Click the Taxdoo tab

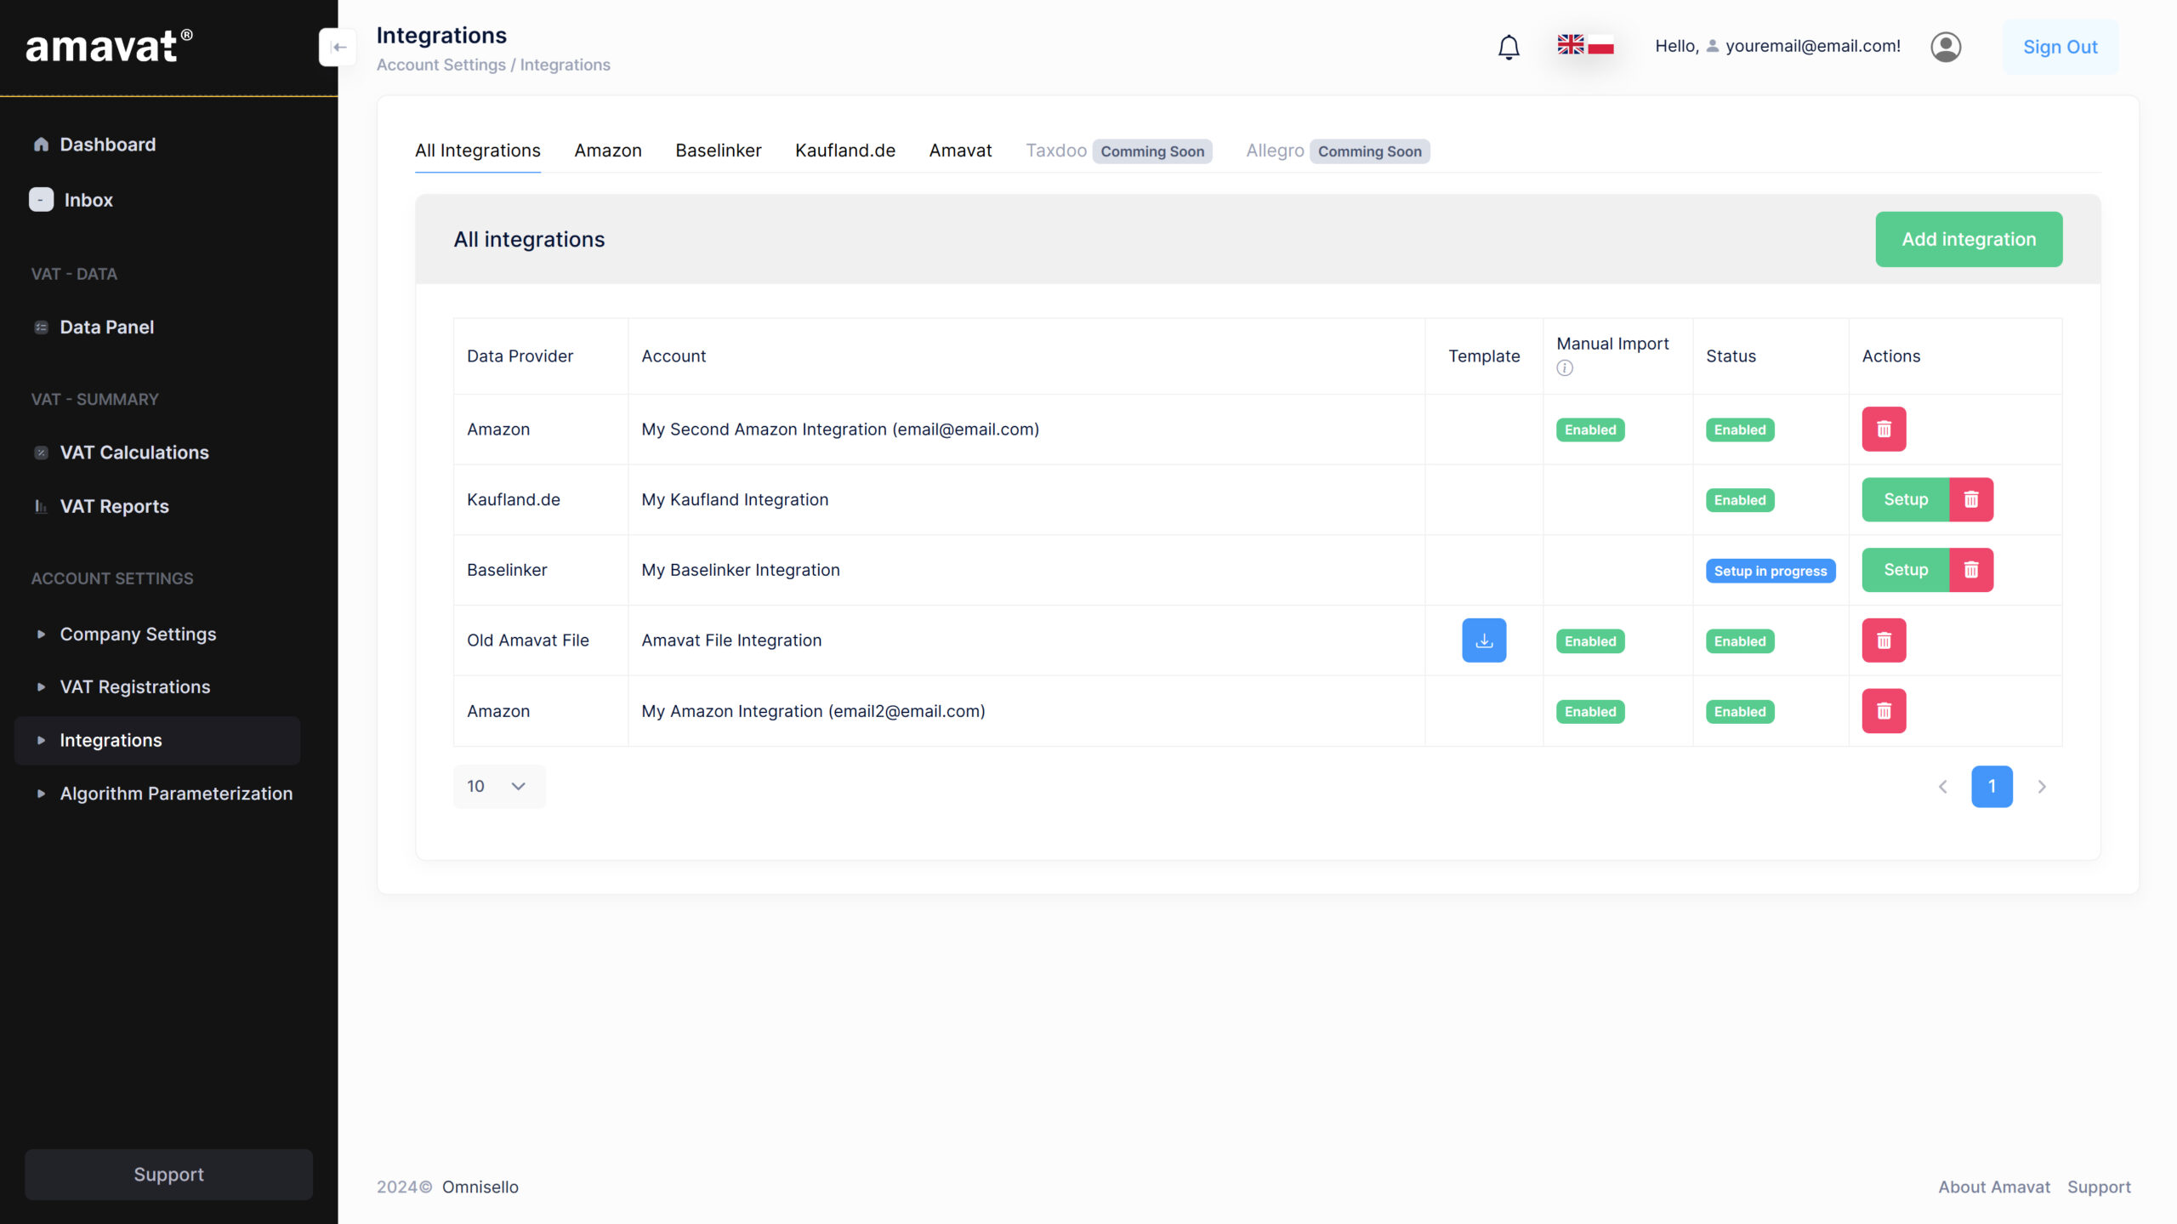(x=1055, y=151)
